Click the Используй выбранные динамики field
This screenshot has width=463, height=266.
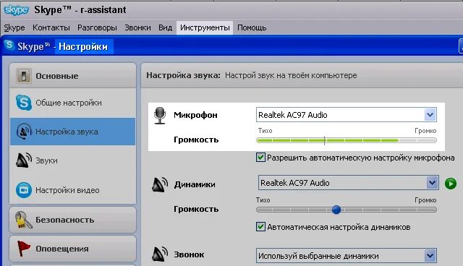point(347,256)
